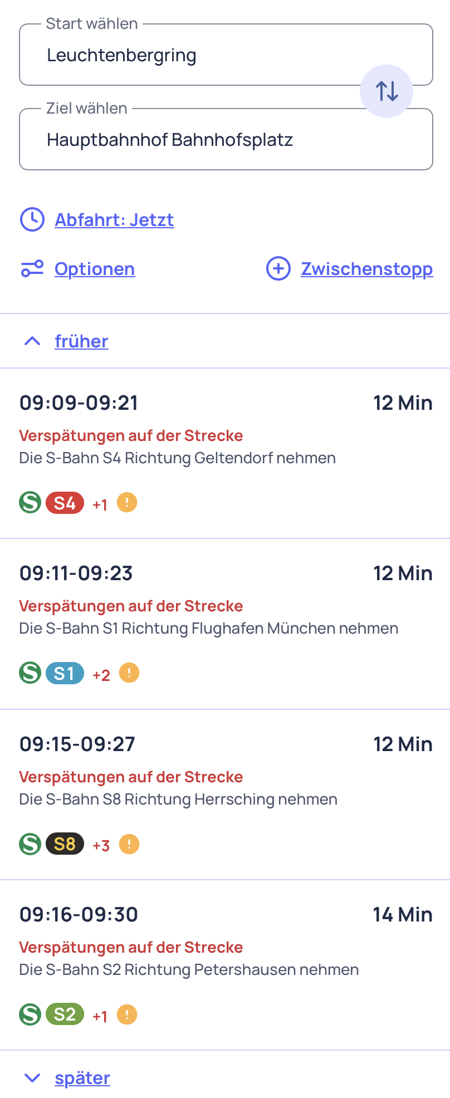Click warning icon on 09:09 connection
Screen dimensions: 450x1098
point(127,503)
